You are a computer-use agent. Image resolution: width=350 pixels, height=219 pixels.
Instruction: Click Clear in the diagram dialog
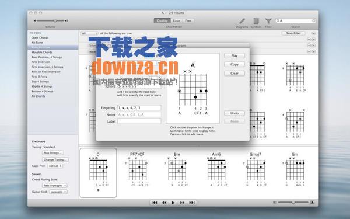click(235, 74)
